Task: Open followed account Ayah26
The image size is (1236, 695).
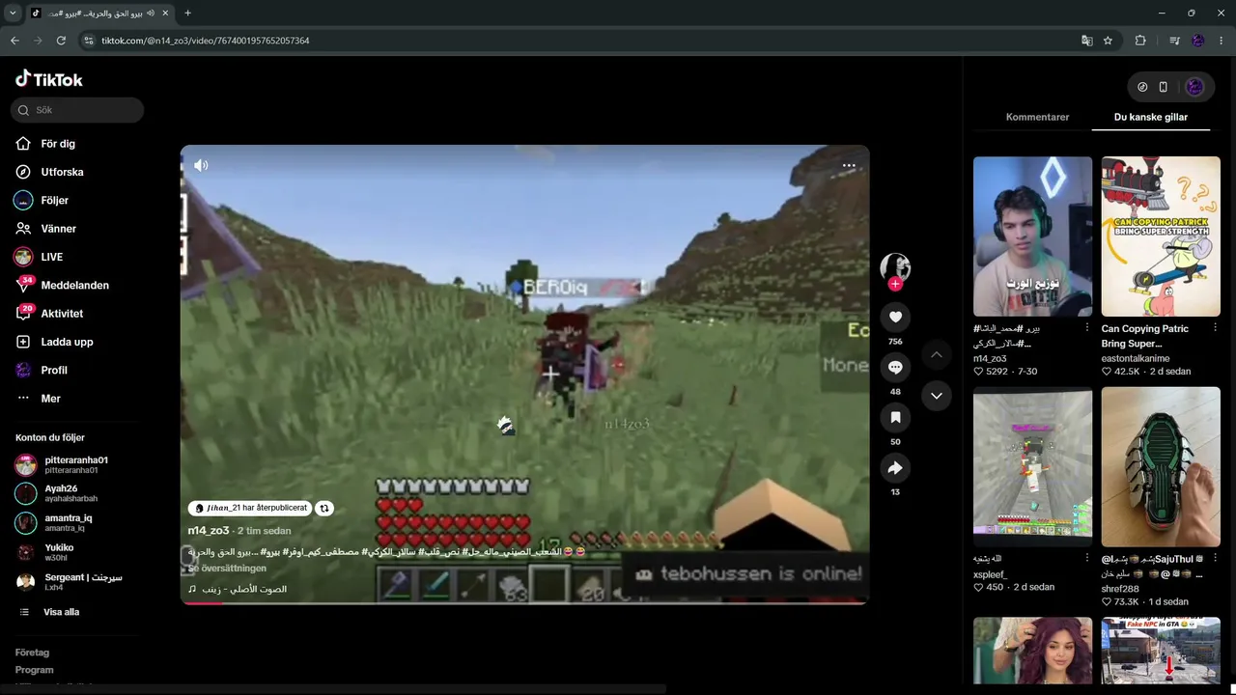Action: coord(57,493)
